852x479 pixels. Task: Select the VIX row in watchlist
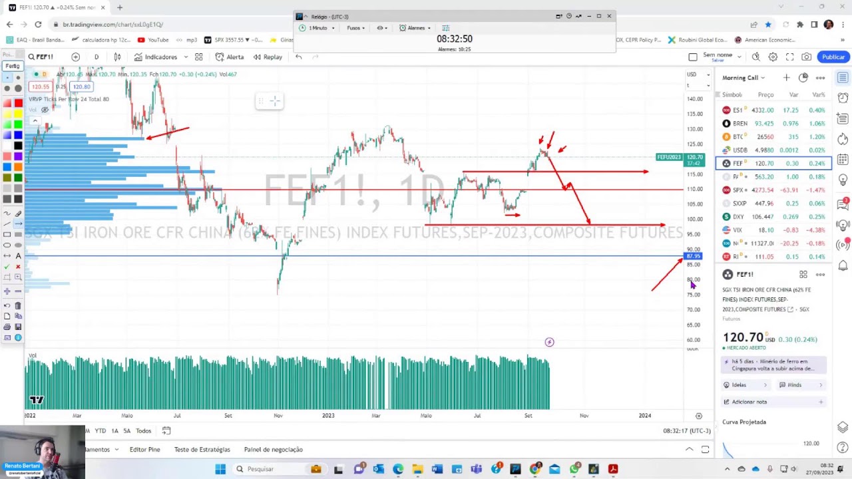click(774, 230)
